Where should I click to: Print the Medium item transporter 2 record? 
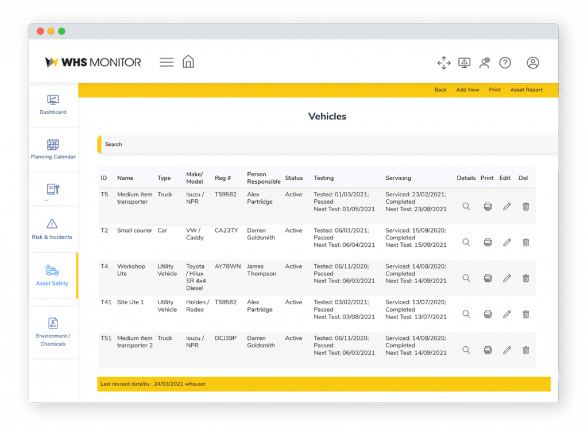(487, 350)
